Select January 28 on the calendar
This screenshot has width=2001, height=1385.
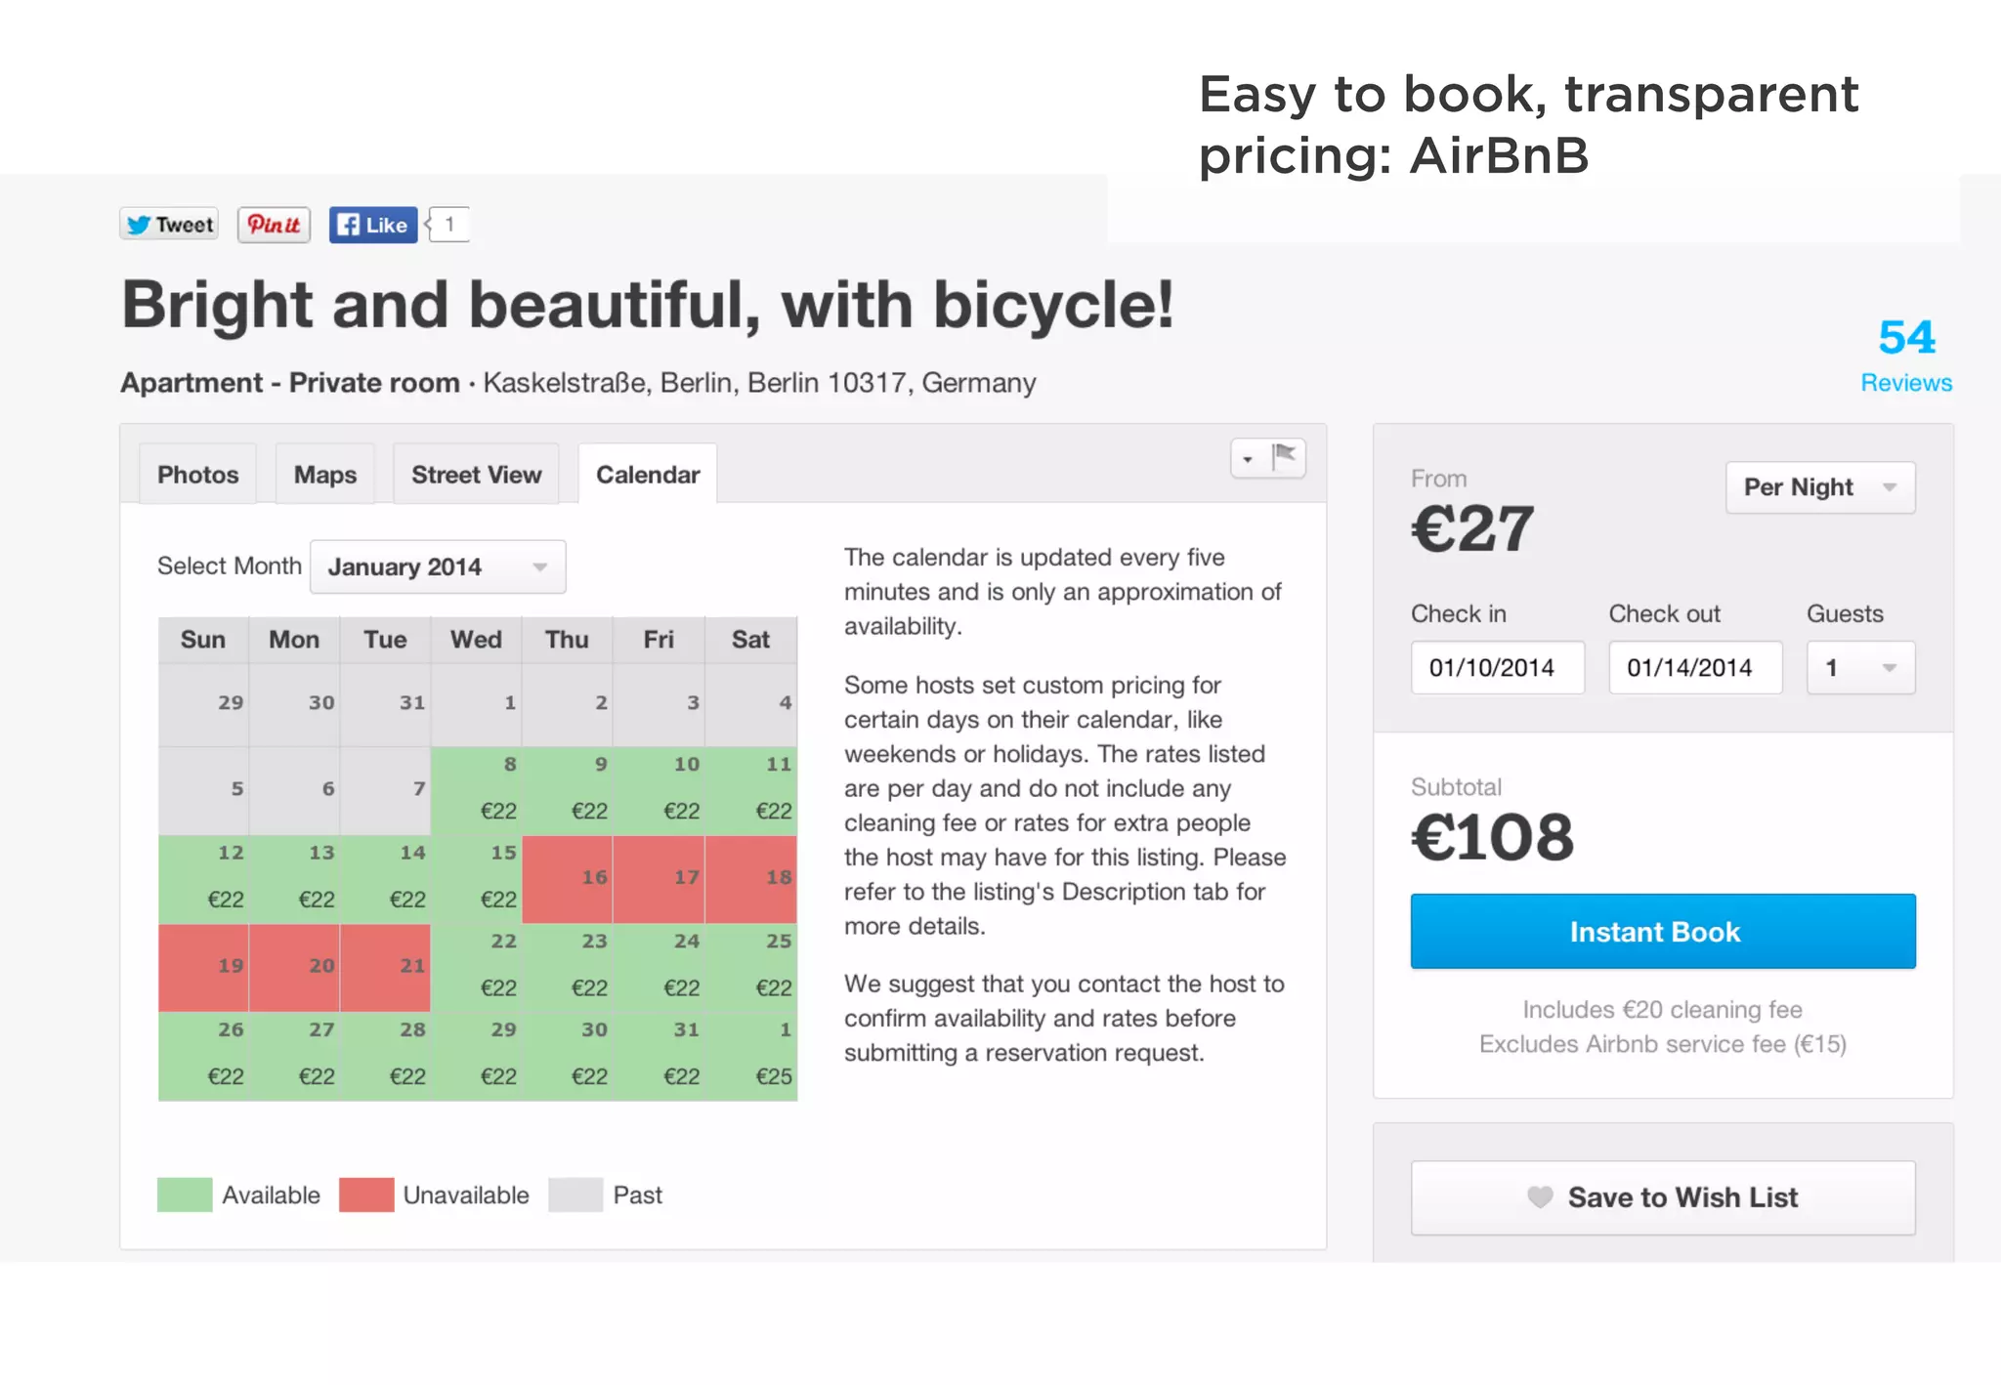point(385,1057)
